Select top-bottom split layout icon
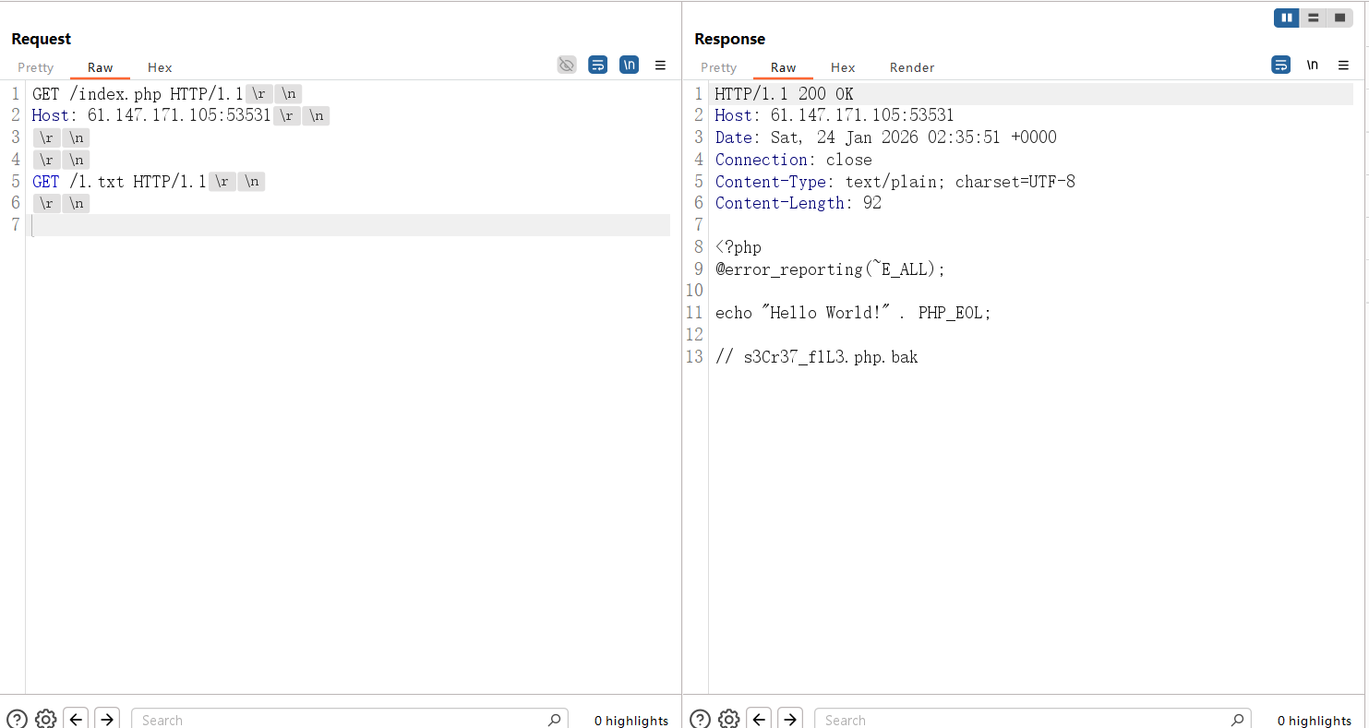Image resolution: width=1369 pixels, height=728 pixels. tap(1313, 18)
